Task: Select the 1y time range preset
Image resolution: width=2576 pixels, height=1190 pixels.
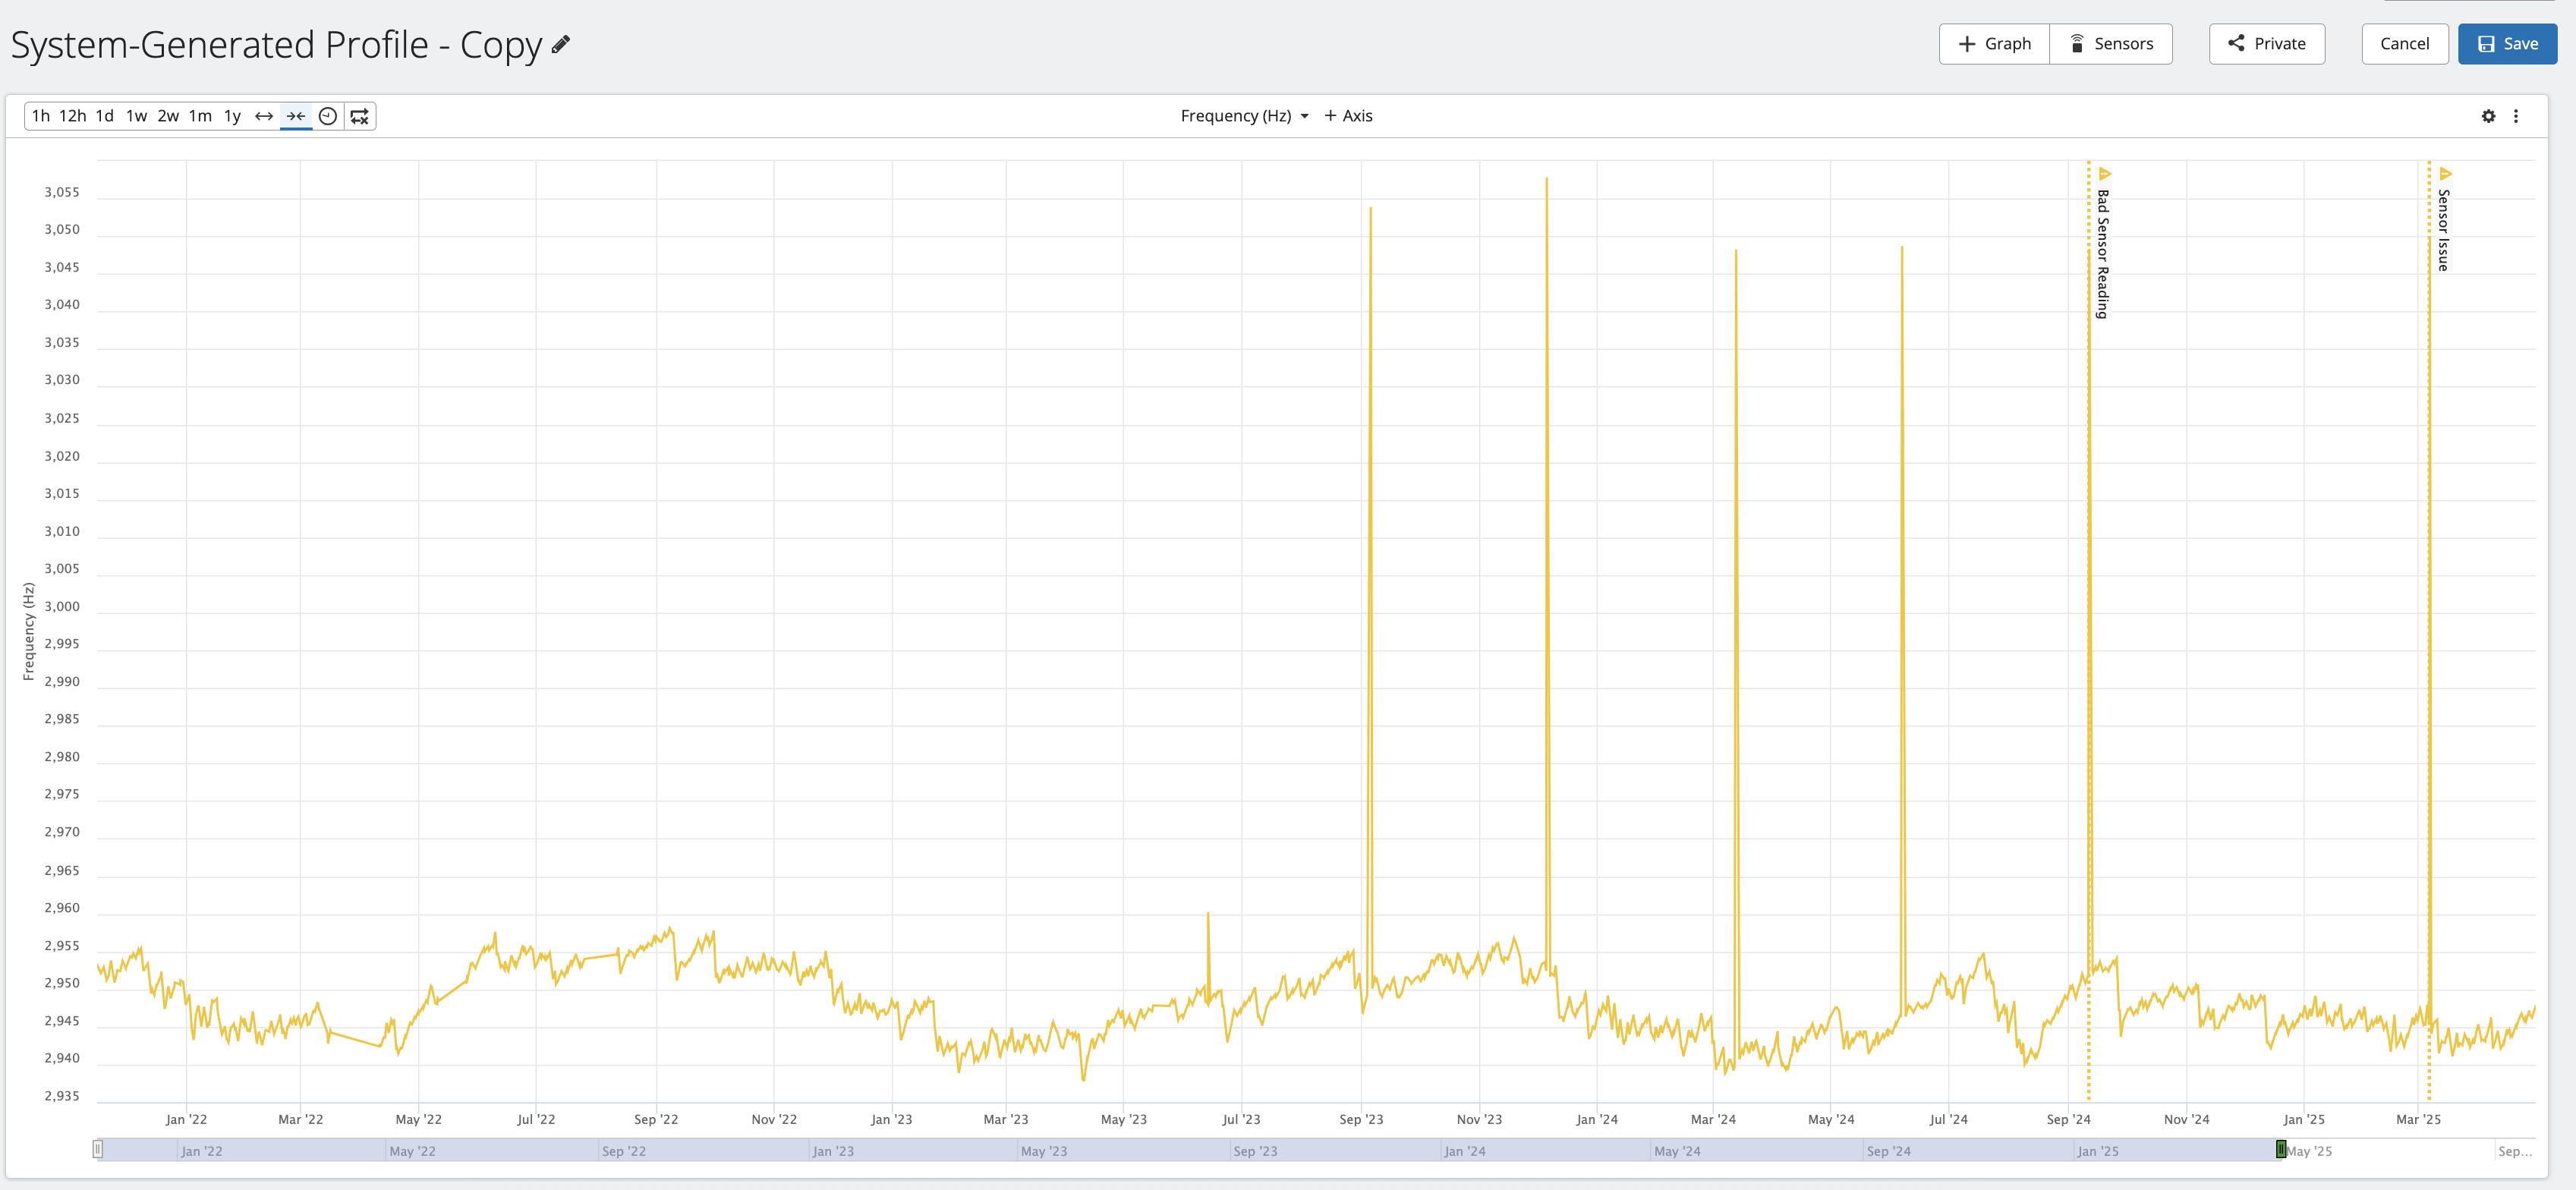Action: point(232,116)
